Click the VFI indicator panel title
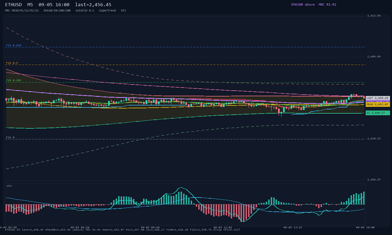 (x=9, y=186)
